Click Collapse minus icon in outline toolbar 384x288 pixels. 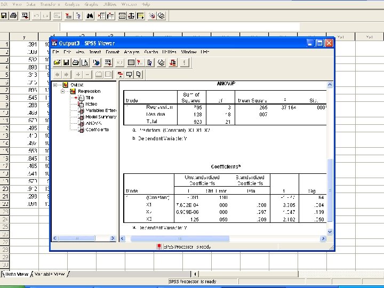[87, 75]
